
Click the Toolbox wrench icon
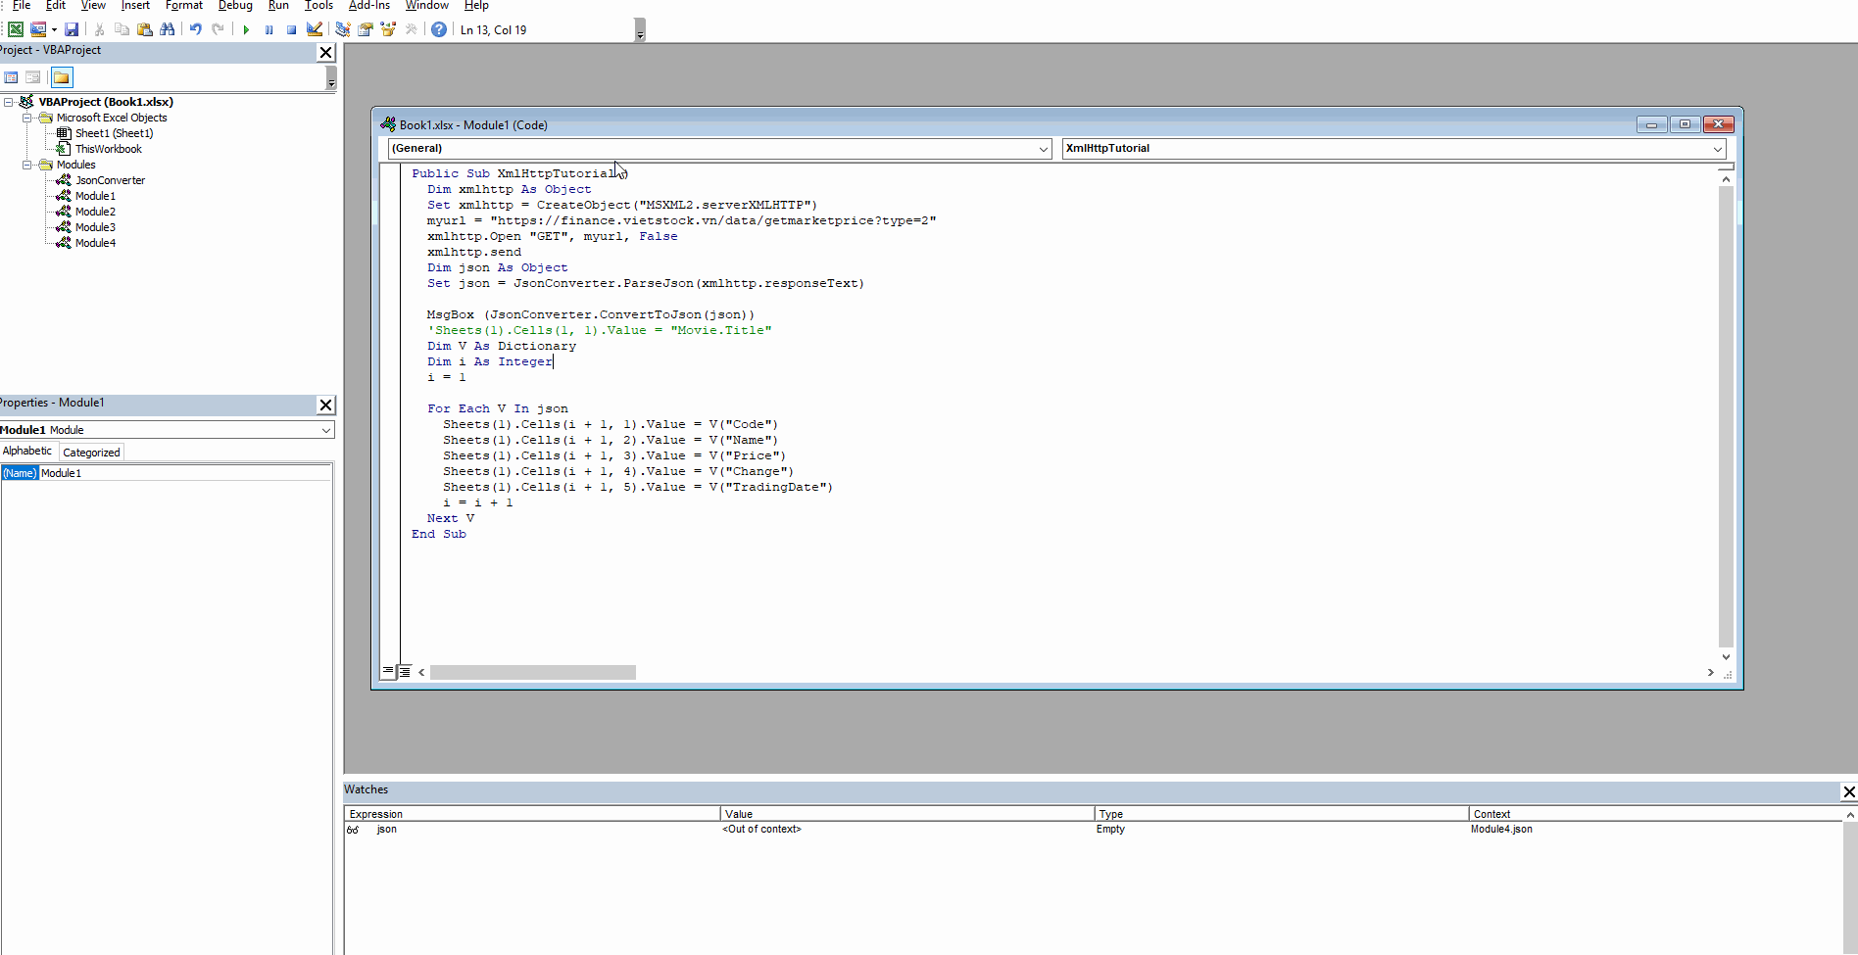[411, 29]
